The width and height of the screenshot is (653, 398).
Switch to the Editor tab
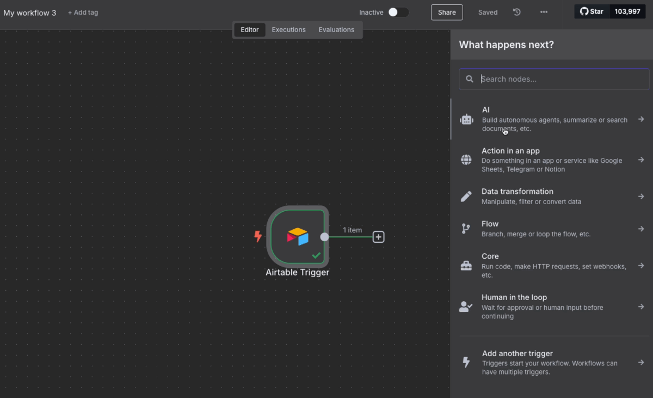pos(250,30)
